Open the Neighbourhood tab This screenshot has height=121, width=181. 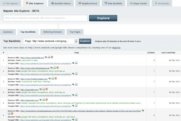(88, 3)
